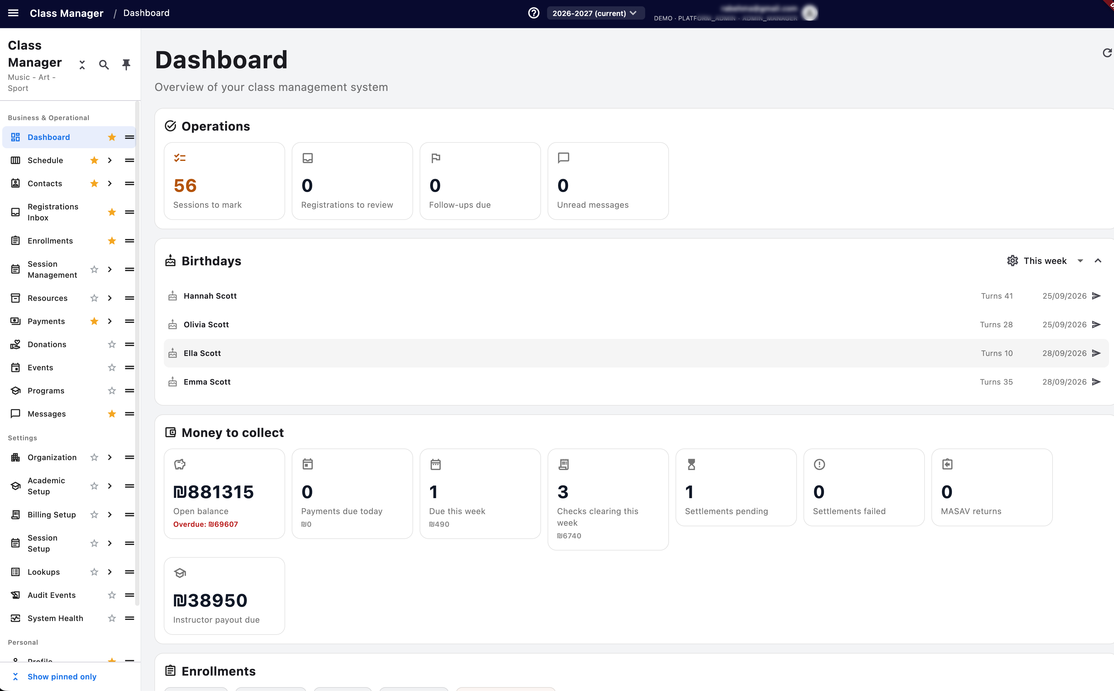Screen dimensions: 1114x691
Task: Click the sidebar search magnifier icon
Action: [104, 65]
